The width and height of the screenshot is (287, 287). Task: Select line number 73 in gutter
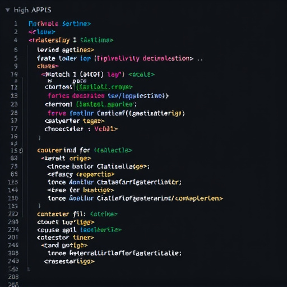tap(14, 166)
